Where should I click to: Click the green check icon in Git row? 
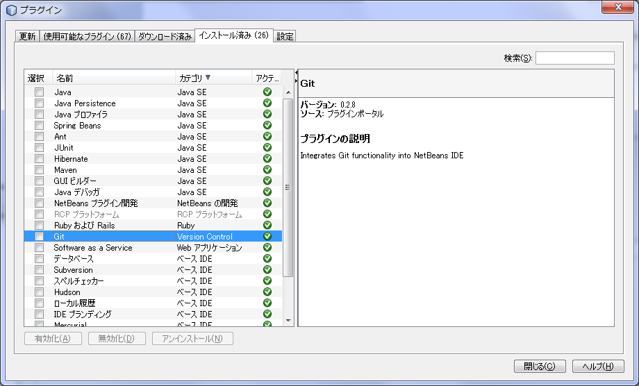point(267,236)
